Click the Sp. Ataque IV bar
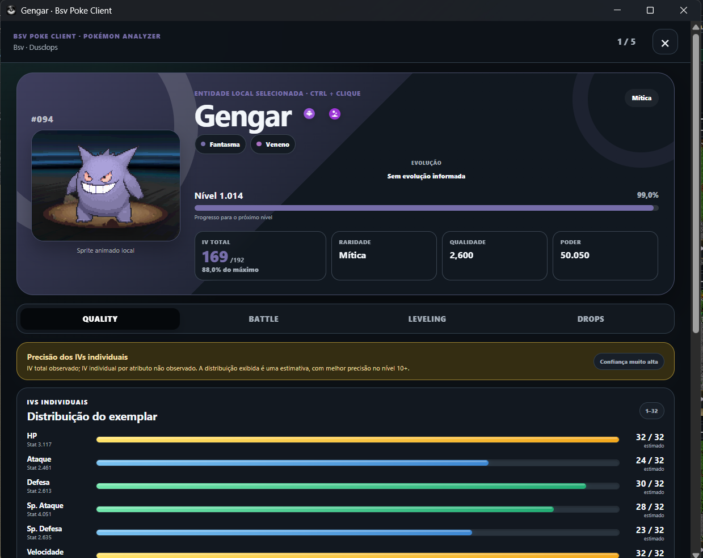Screen dimensions: 703x558 point(357,509)
